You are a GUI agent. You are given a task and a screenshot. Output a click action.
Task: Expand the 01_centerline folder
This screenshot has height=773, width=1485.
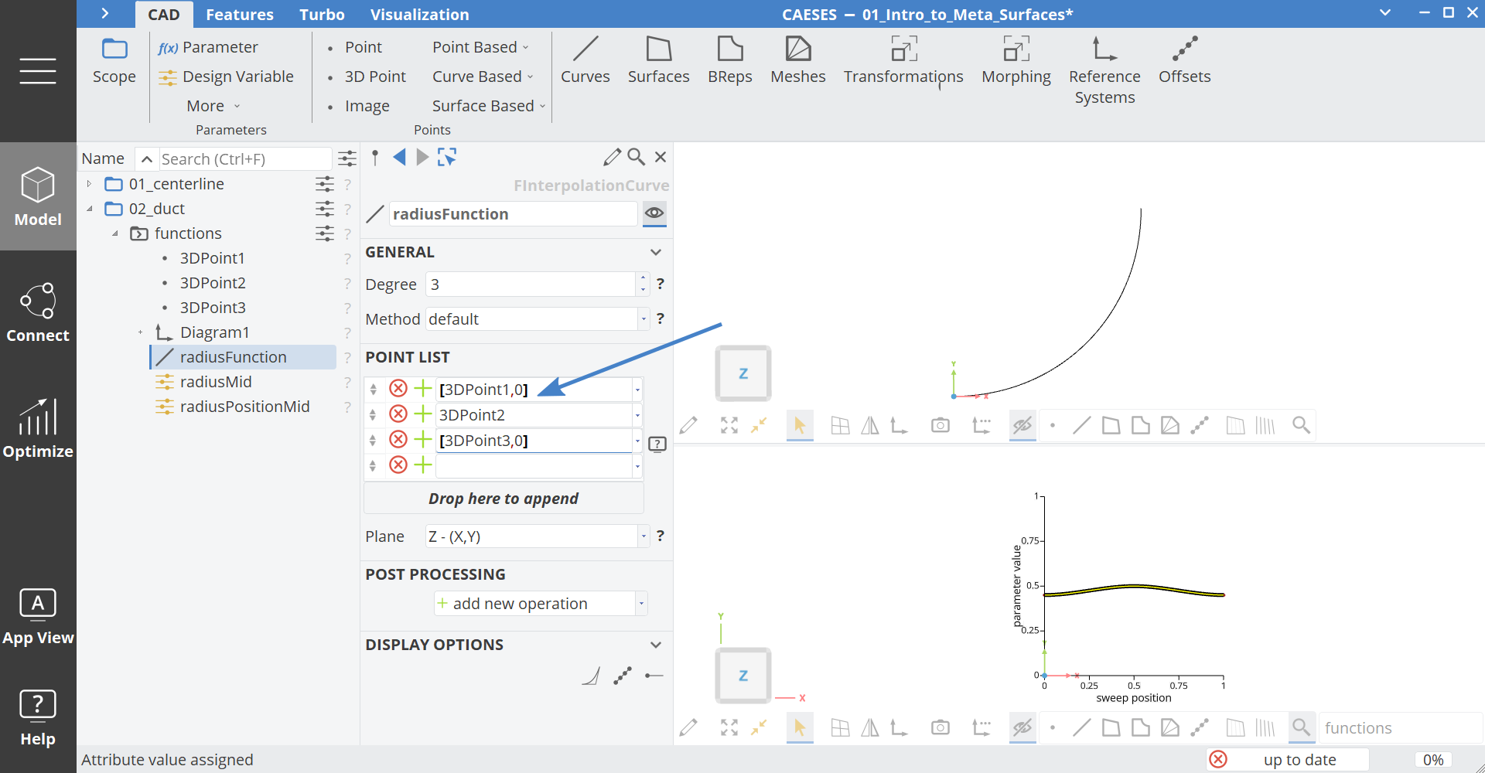pyautogui.click(x=88, y=184)
